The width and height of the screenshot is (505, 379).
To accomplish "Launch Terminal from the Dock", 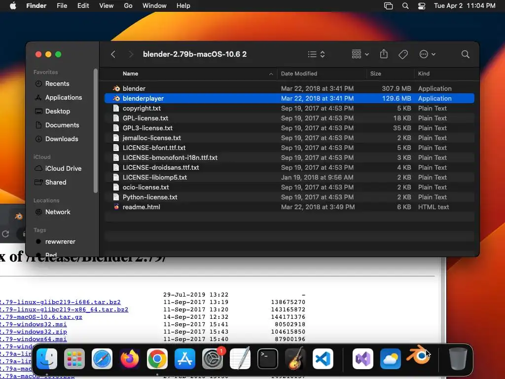I will point(268,359).
